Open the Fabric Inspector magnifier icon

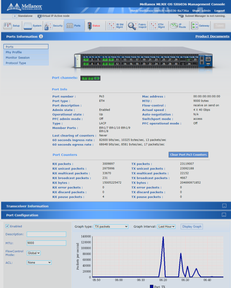point(133,26)
